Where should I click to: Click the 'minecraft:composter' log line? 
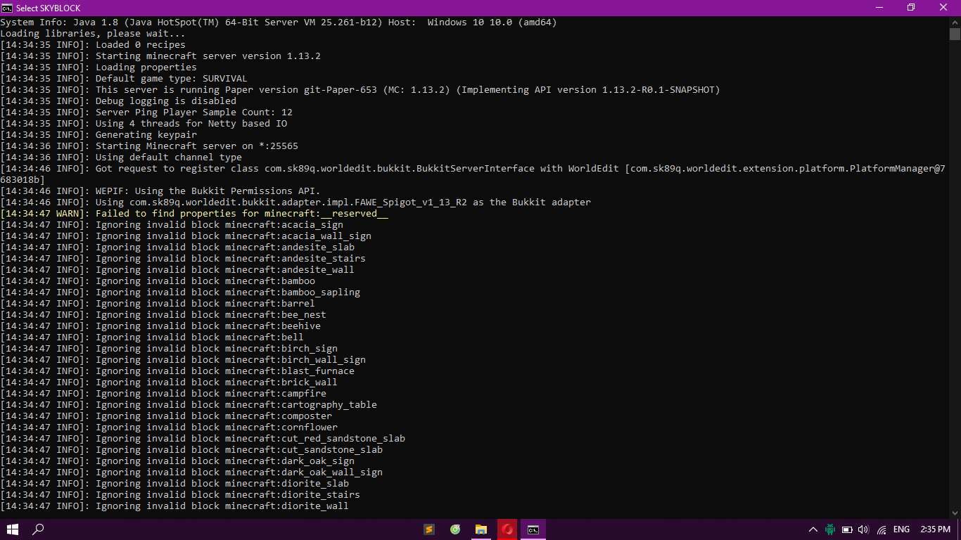166,416
